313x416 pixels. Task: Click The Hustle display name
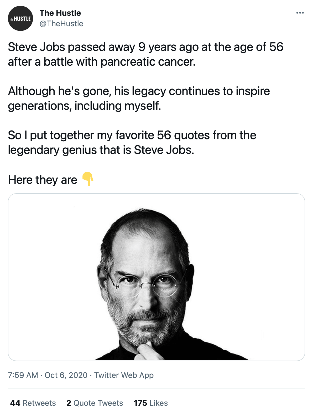[x=60, y=13]
